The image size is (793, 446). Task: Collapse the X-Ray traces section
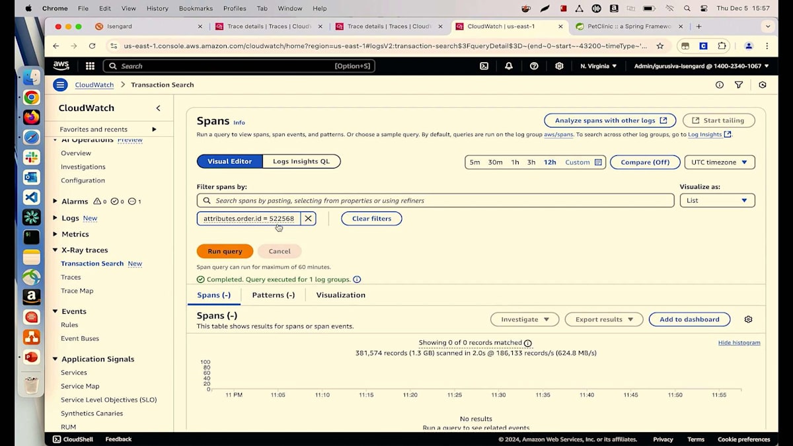pos(56,250)
